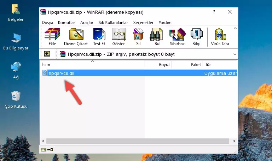Show archive Bilgi information

click(196, 37)
